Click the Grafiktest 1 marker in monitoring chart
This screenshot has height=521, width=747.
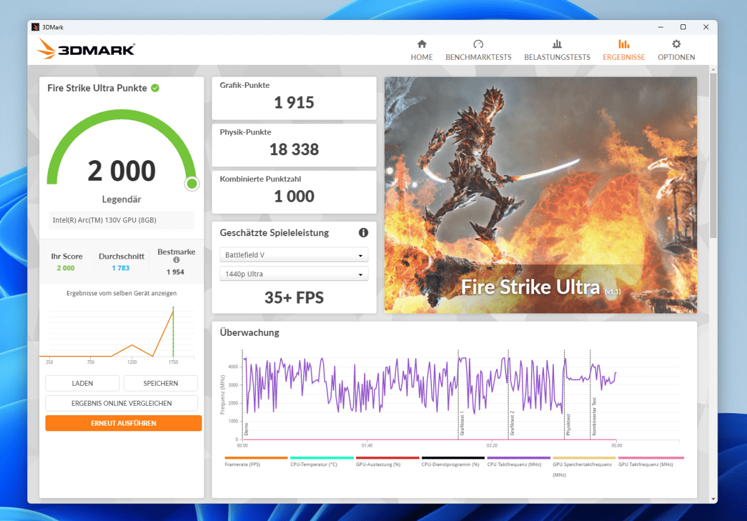(x=461, y=423)
